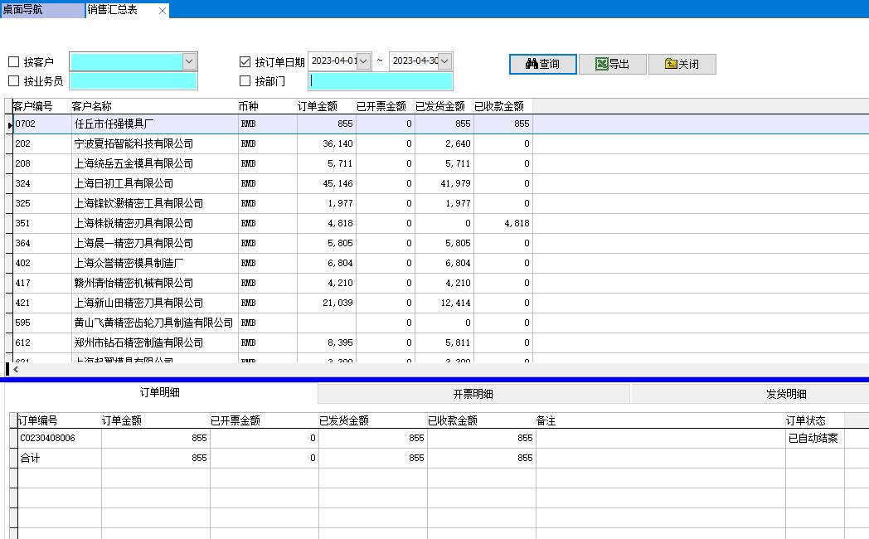Open the start date dropdown showing 2023-04-01

tap(362, 60)
